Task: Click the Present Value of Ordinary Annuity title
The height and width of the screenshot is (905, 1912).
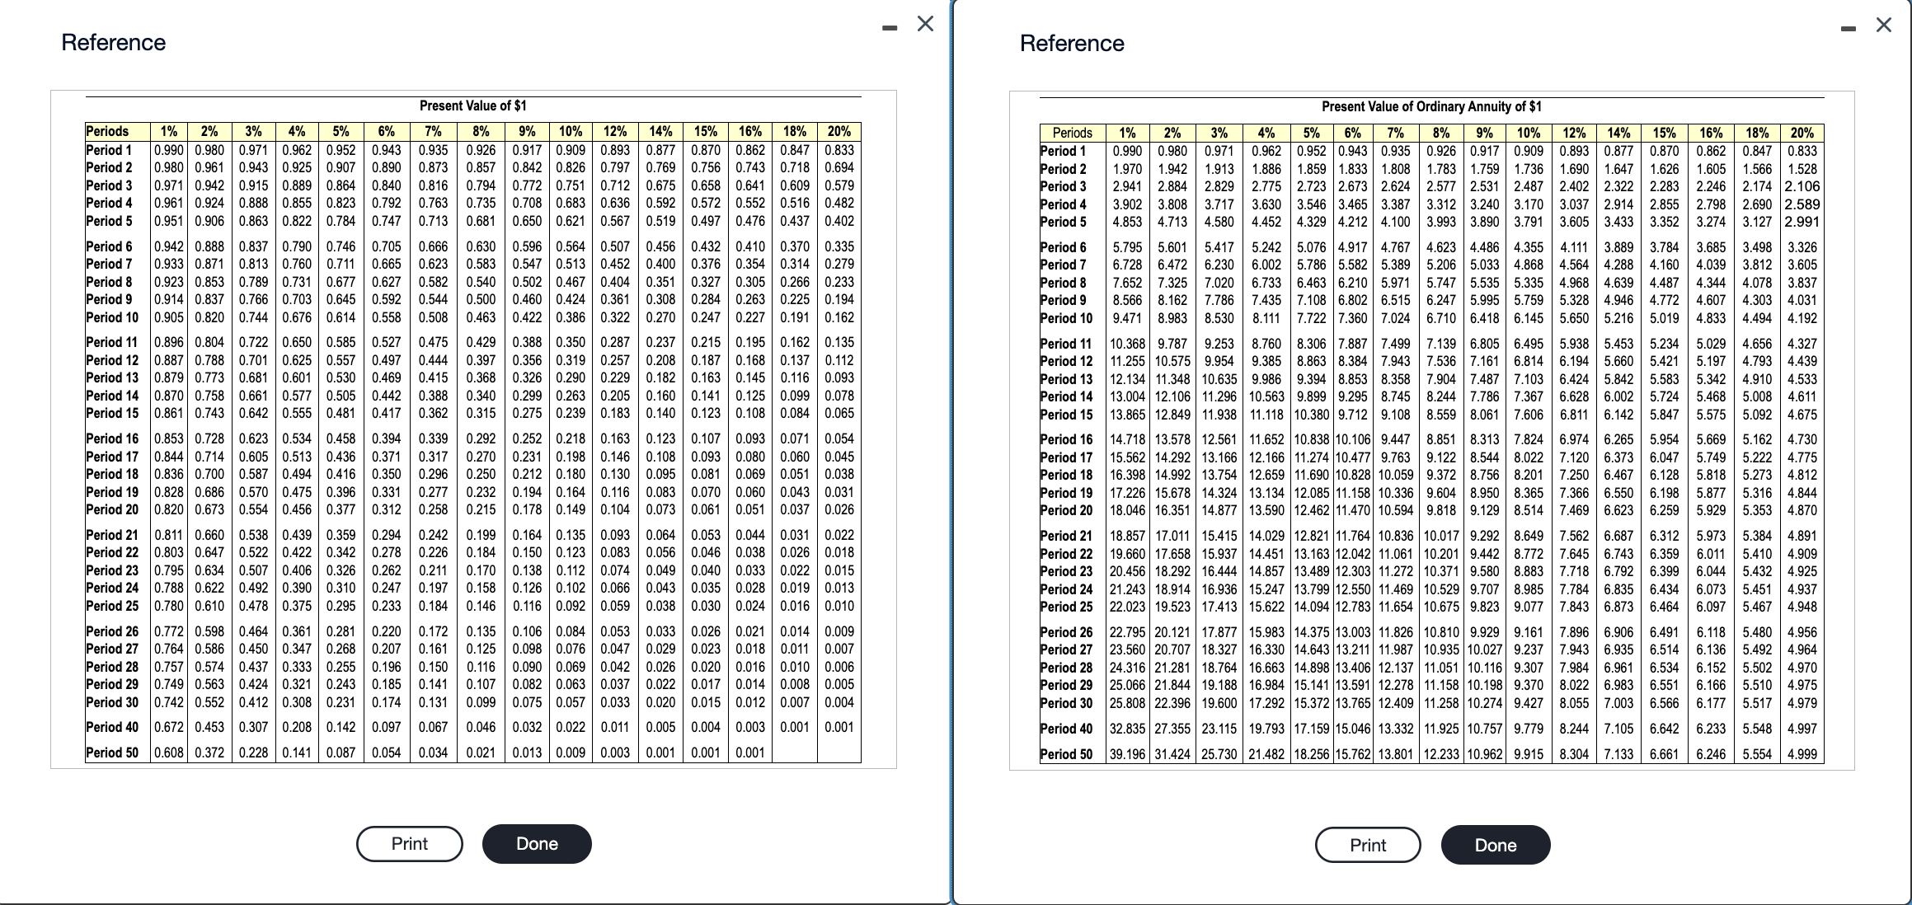Action: coord(1432,106)
